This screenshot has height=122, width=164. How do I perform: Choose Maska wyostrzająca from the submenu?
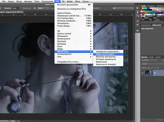click(108, 54)
